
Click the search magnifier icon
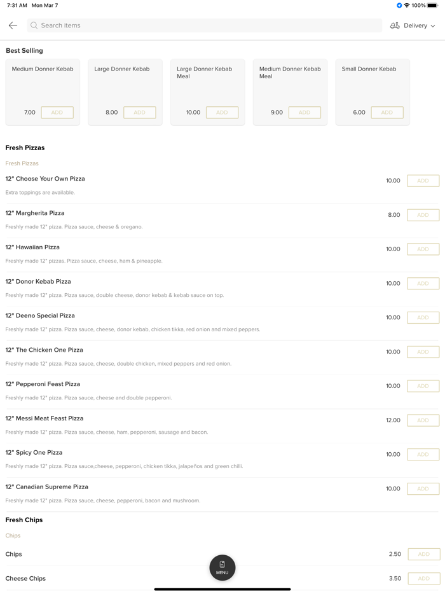tap(34, 25)
